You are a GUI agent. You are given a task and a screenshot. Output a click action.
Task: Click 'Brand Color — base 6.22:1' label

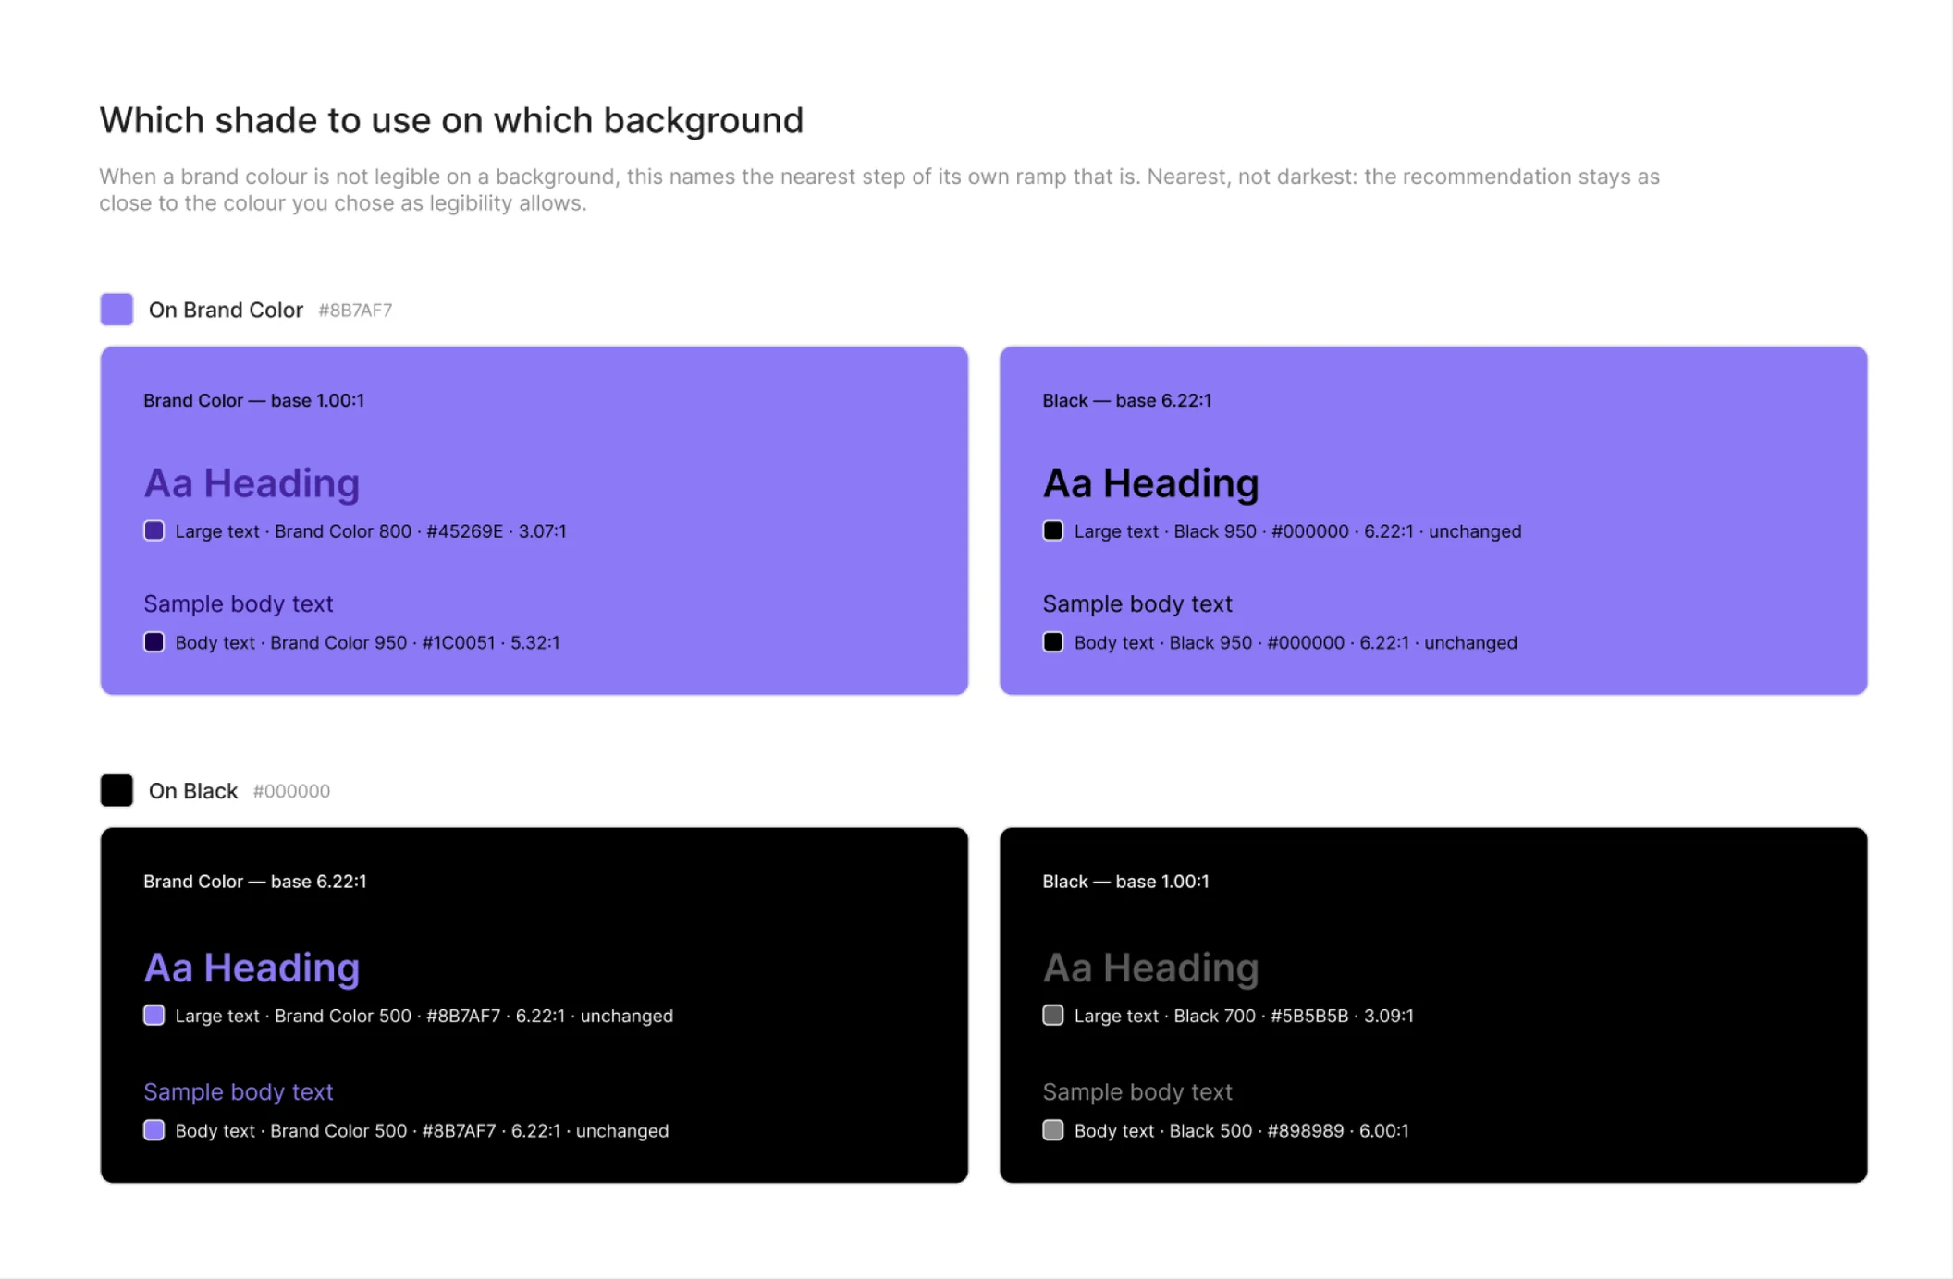point(254,882)
